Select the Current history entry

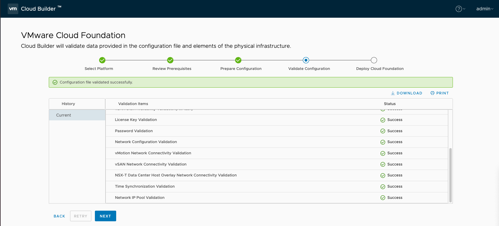click(77, 115)
